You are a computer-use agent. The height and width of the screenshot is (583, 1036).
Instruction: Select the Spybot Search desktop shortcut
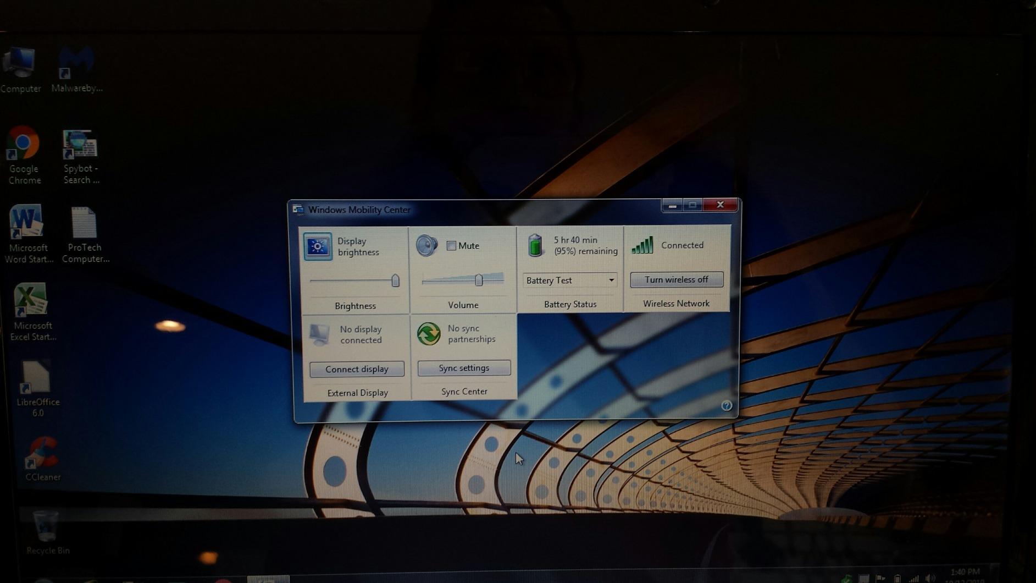(x=81, y=157)
